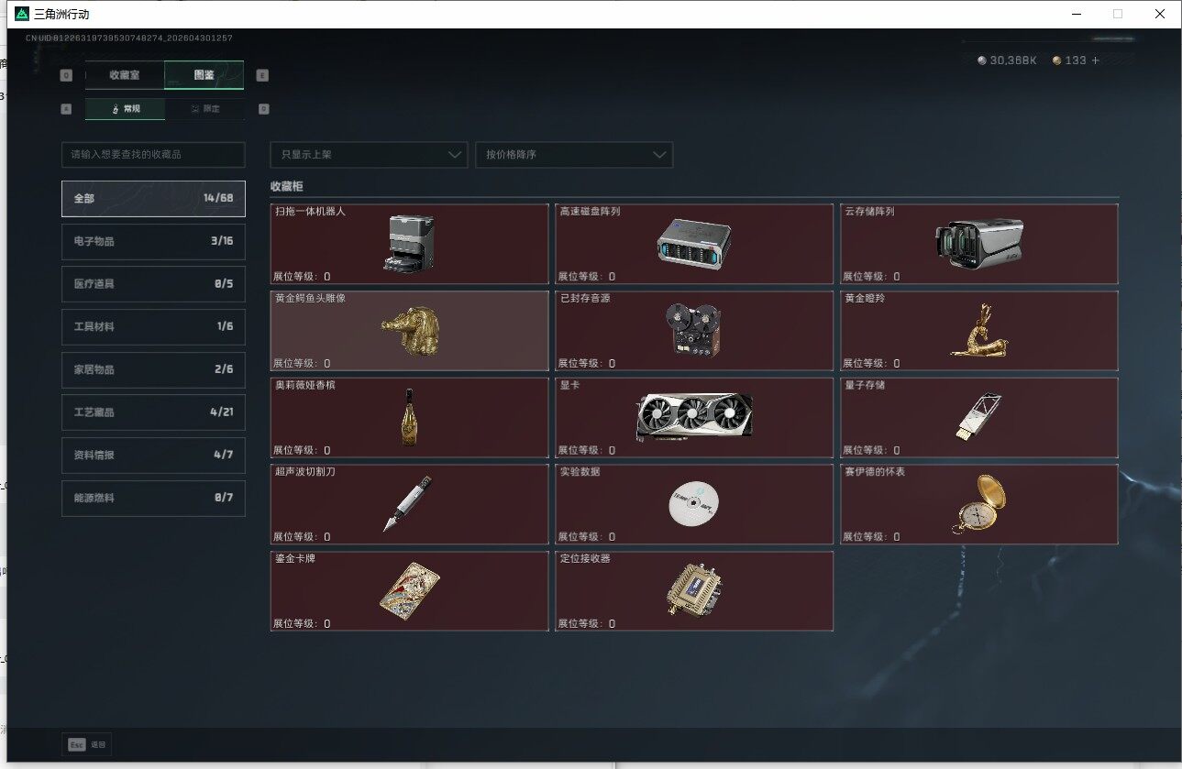Switch to the 图鉴 tab
This screenshot has width=1182, height=769.
(204, 75)
